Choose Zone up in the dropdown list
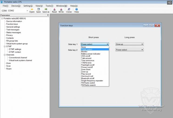The width and height of the screenshot is (173, 118). [95, 72]
